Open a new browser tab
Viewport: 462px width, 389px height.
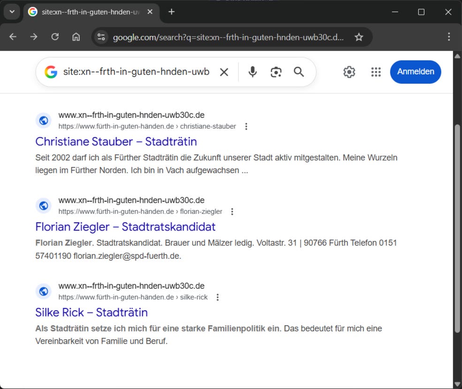pyautogui.click(x=172, y=12)
